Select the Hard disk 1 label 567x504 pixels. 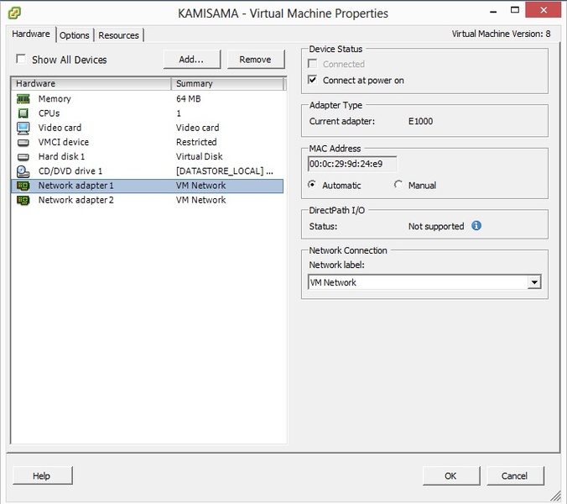point(61,157)
